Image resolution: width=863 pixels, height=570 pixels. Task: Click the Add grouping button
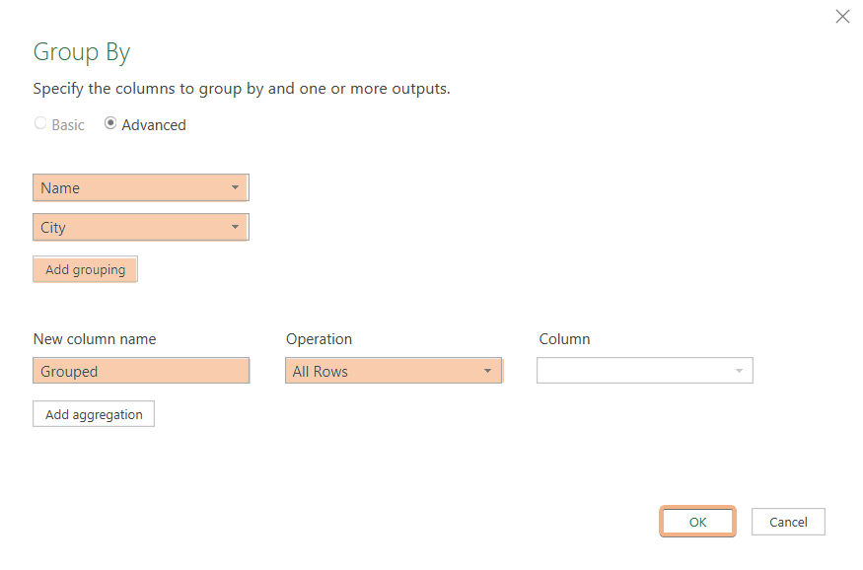click(85, 269)
